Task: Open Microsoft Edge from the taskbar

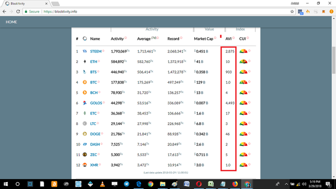Action: 139,184
